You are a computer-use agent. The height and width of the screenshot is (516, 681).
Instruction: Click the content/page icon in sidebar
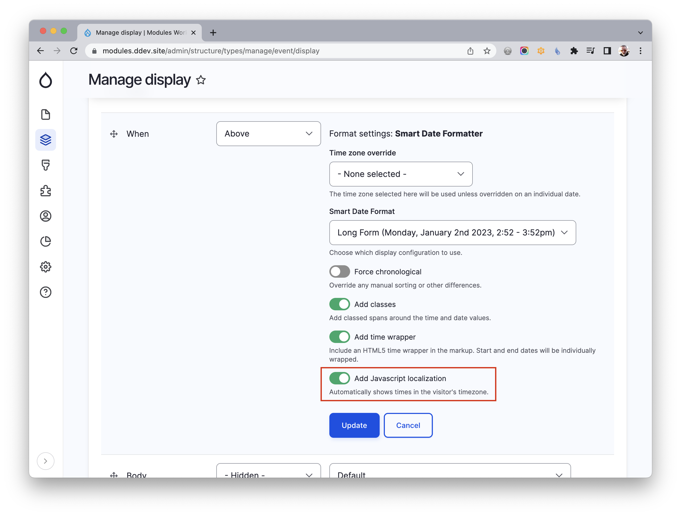46,114
